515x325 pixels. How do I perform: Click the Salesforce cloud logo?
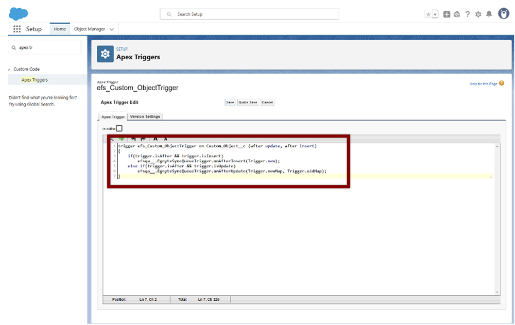19,14
